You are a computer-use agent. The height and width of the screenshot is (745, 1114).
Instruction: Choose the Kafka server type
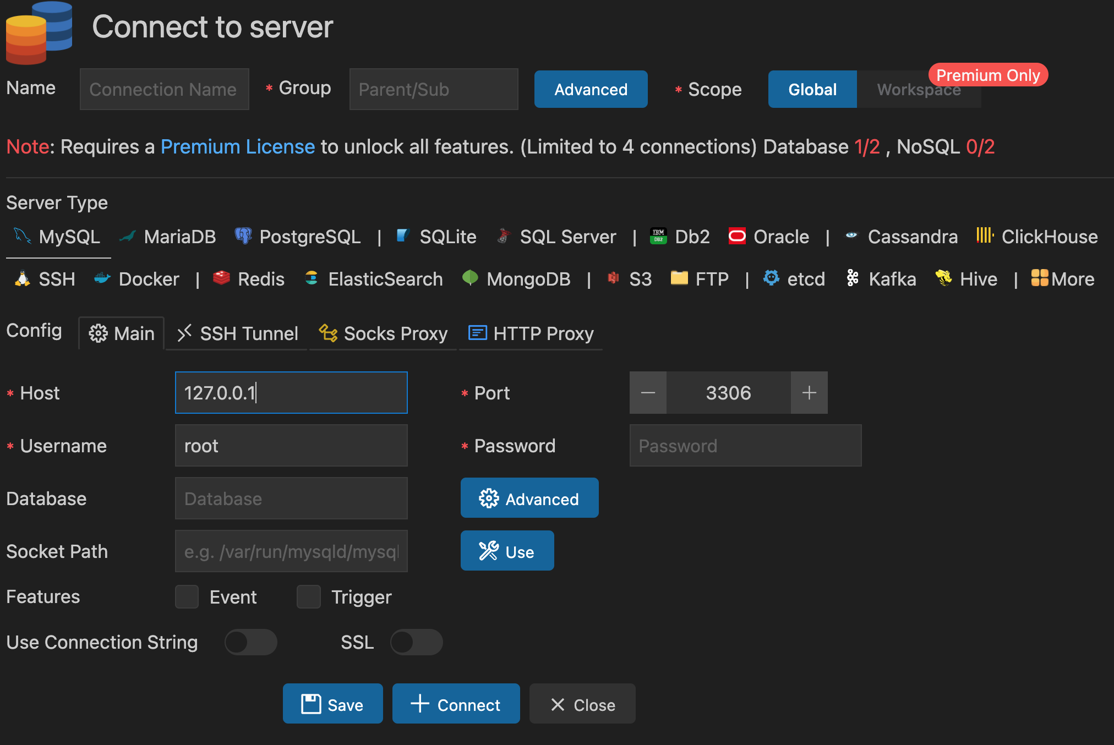(891, 279)
